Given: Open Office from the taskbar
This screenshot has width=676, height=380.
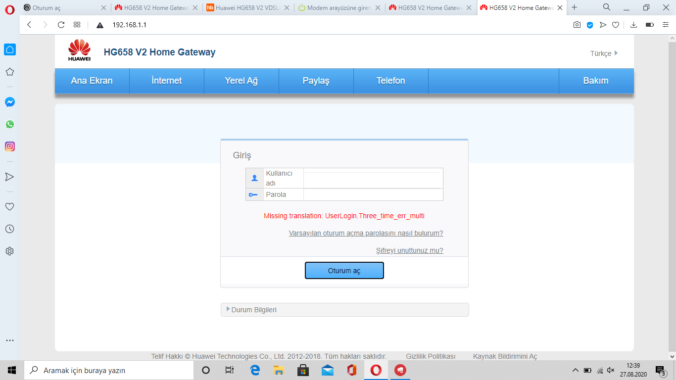Looking at the screenshot, I should (351, 370).
